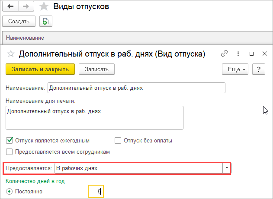Click the Создать button

[x=18, y=21]
